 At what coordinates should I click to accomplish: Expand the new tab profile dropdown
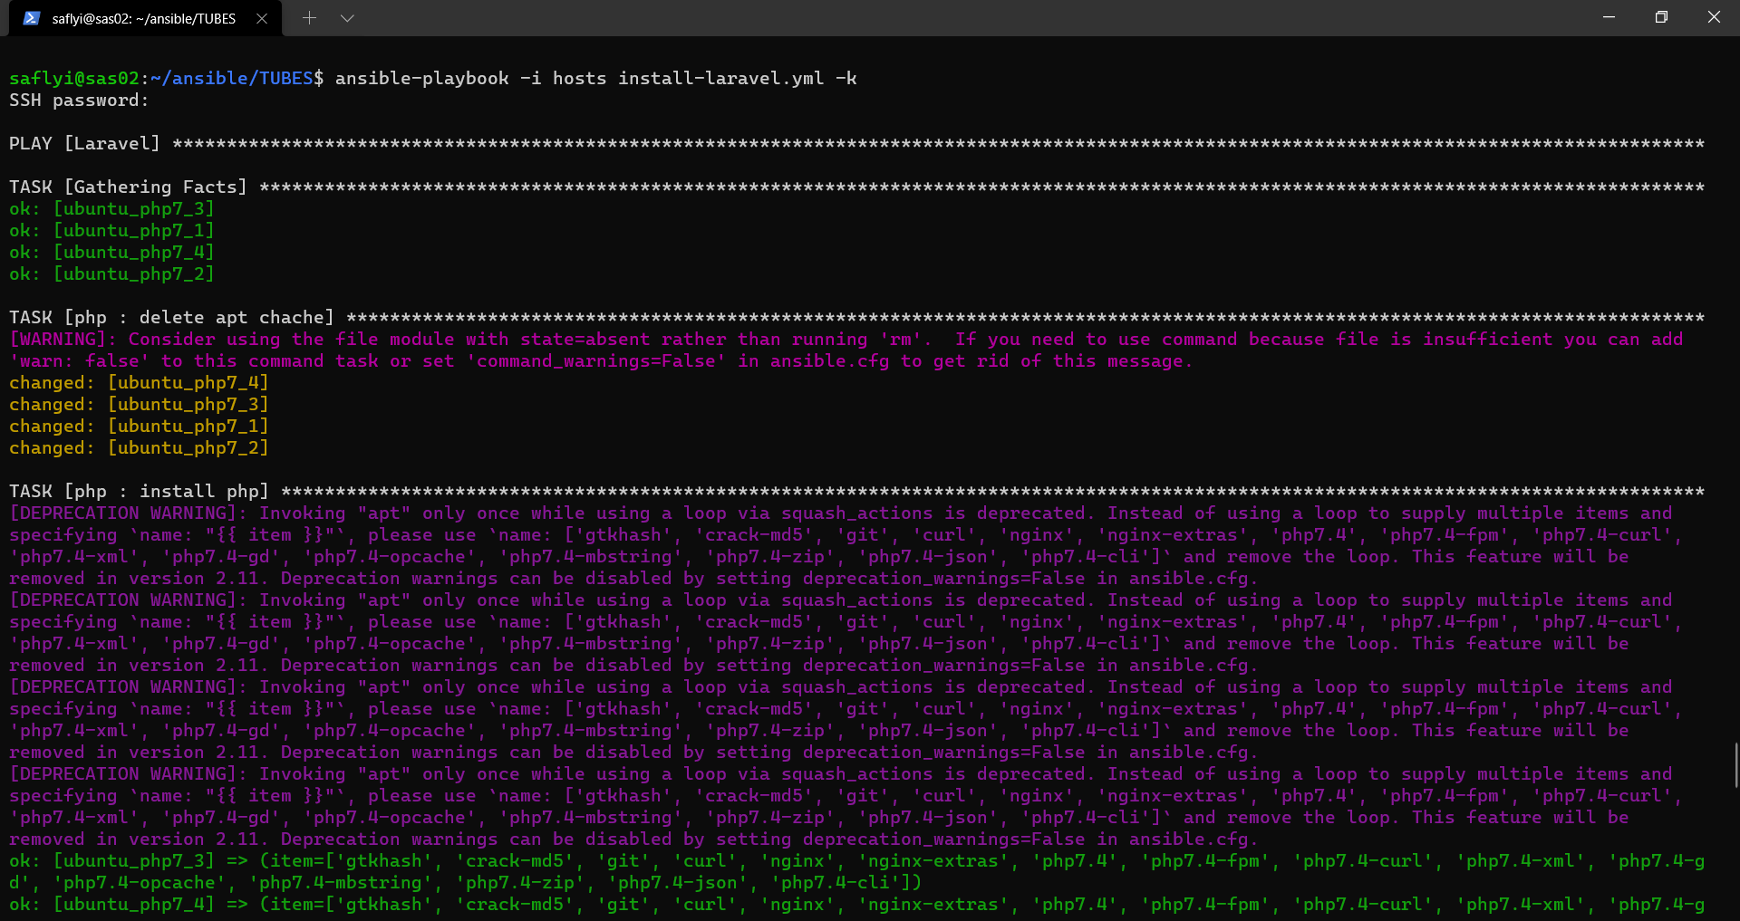[x=347, y=18]
